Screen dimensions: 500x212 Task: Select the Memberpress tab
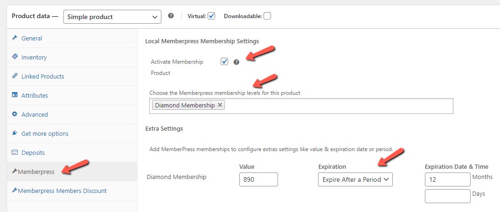72,172
